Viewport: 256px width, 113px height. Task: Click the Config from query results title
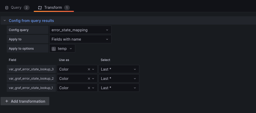[x=31, y=21]
